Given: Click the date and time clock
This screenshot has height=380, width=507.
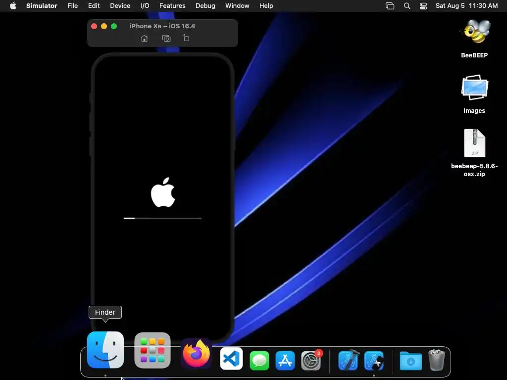Looking at the screenshot, I should point(466,6).
